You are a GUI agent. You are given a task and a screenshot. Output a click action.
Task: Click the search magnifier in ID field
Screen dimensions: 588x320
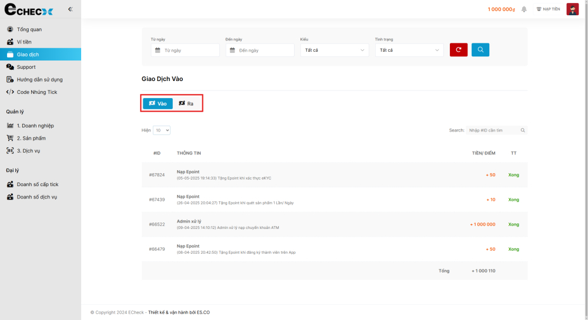pyautogui.click(x=523, y=130)
